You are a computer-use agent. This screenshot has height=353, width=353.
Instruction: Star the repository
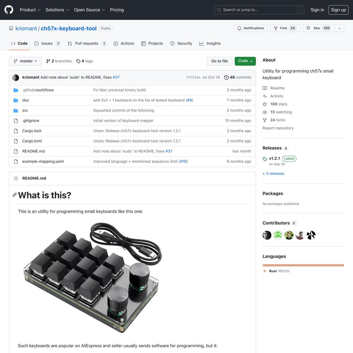pyautogui.click(x=318, y=28)
